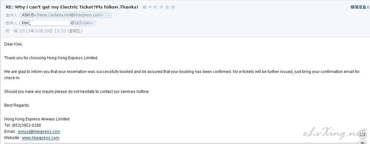Print the email using the printer icon
The image size is (370, 144).
[x=167, y=7]
